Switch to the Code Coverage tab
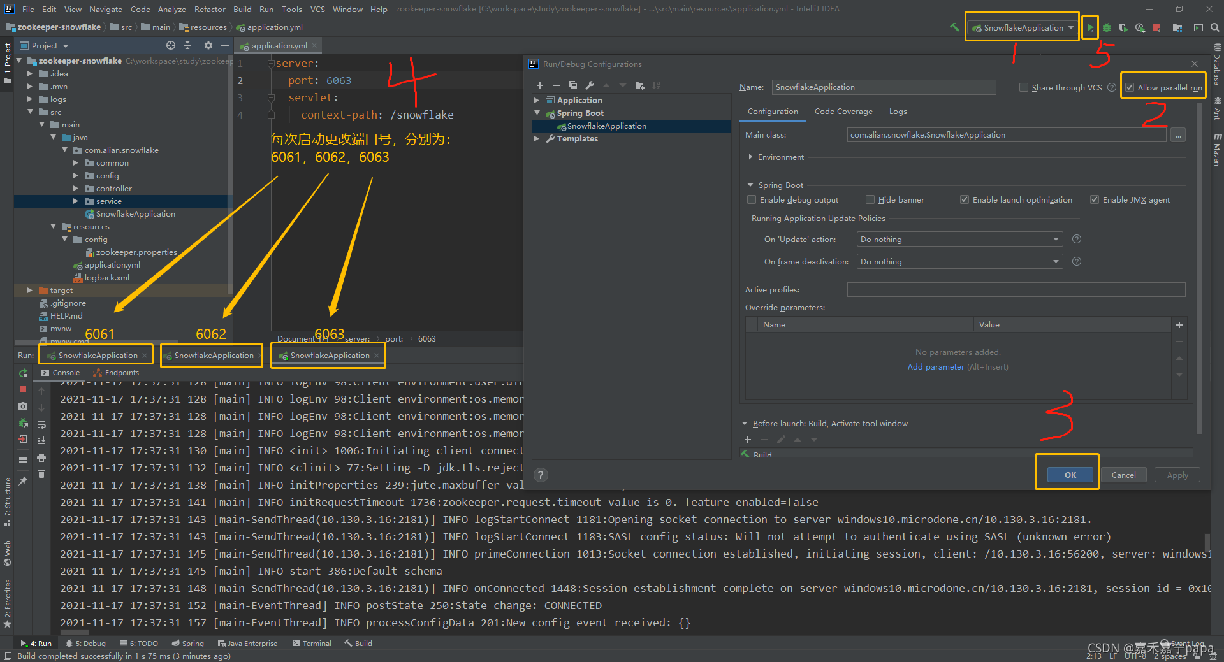This screenshot has width=1224, height=662. 843,112
